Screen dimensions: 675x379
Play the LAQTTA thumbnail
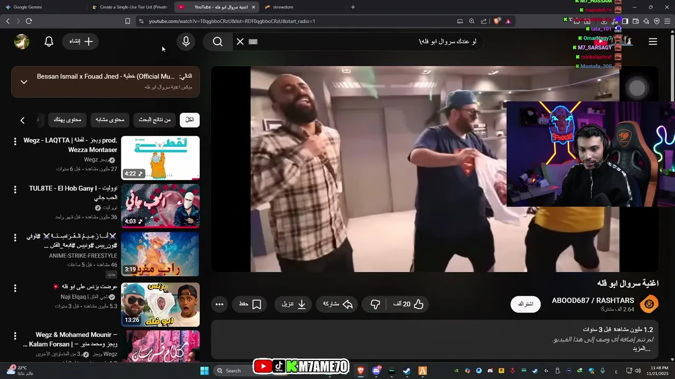(160, 158)
